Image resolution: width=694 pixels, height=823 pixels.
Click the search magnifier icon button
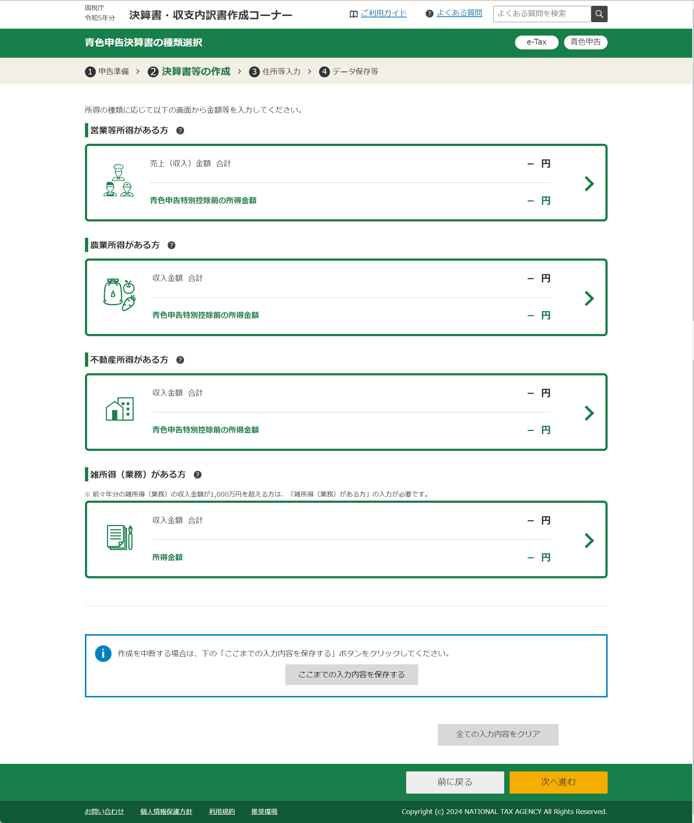(599, 14)
